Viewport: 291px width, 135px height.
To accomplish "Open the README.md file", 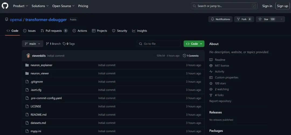I will point(39,115).
